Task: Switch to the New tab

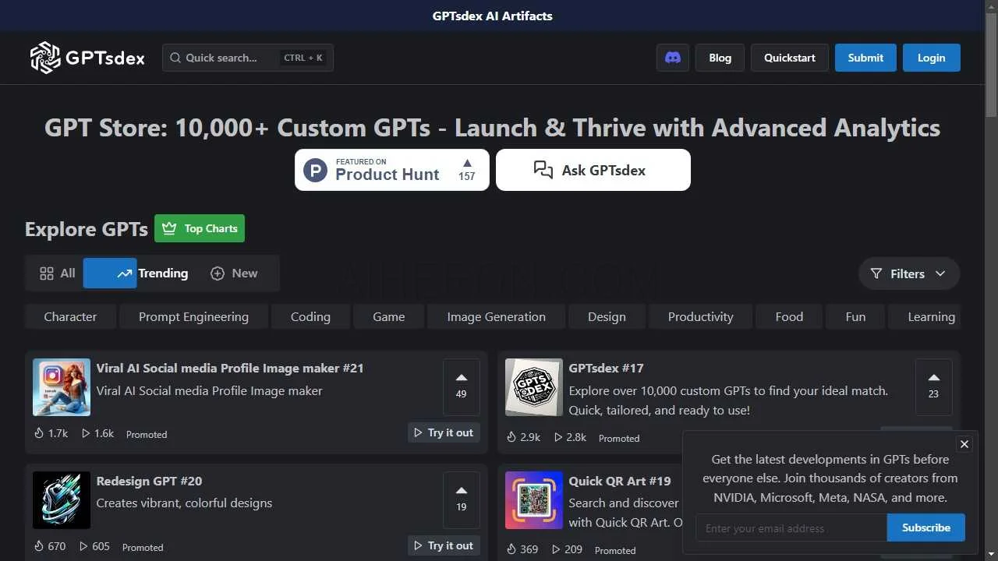Action: pyautogui.click(x=234, y=273)
